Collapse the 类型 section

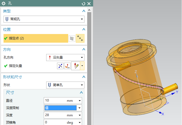click(x=84, y=11)
